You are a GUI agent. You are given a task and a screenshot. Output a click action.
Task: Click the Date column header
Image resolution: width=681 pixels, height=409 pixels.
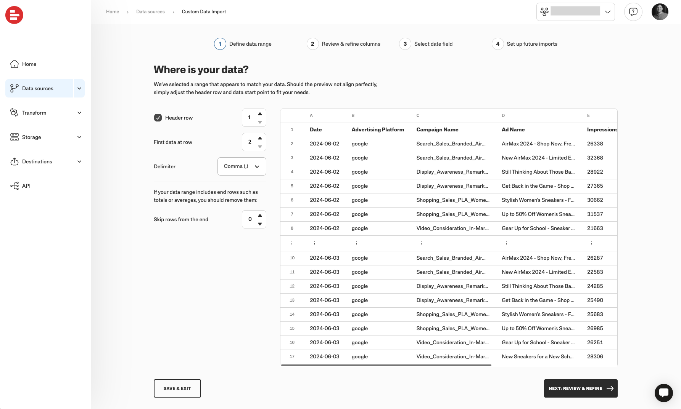316,129
